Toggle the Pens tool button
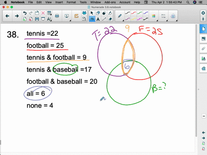Screen dimensions: 207x155 pyautogui.click(x=92, y=19)
